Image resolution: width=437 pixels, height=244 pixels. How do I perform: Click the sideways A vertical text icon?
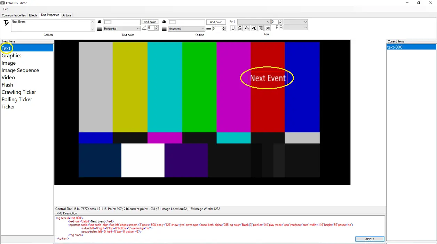254,29
